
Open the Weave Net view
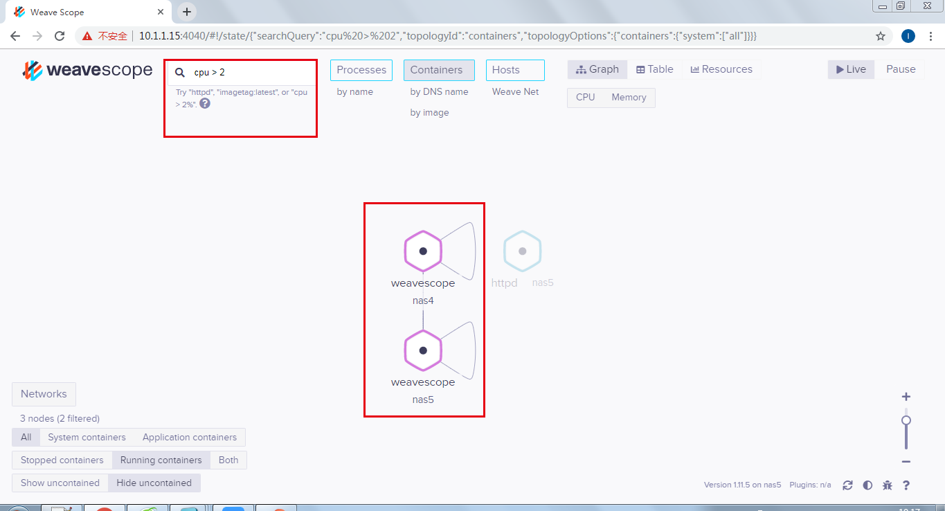click(x=515, y=92)
